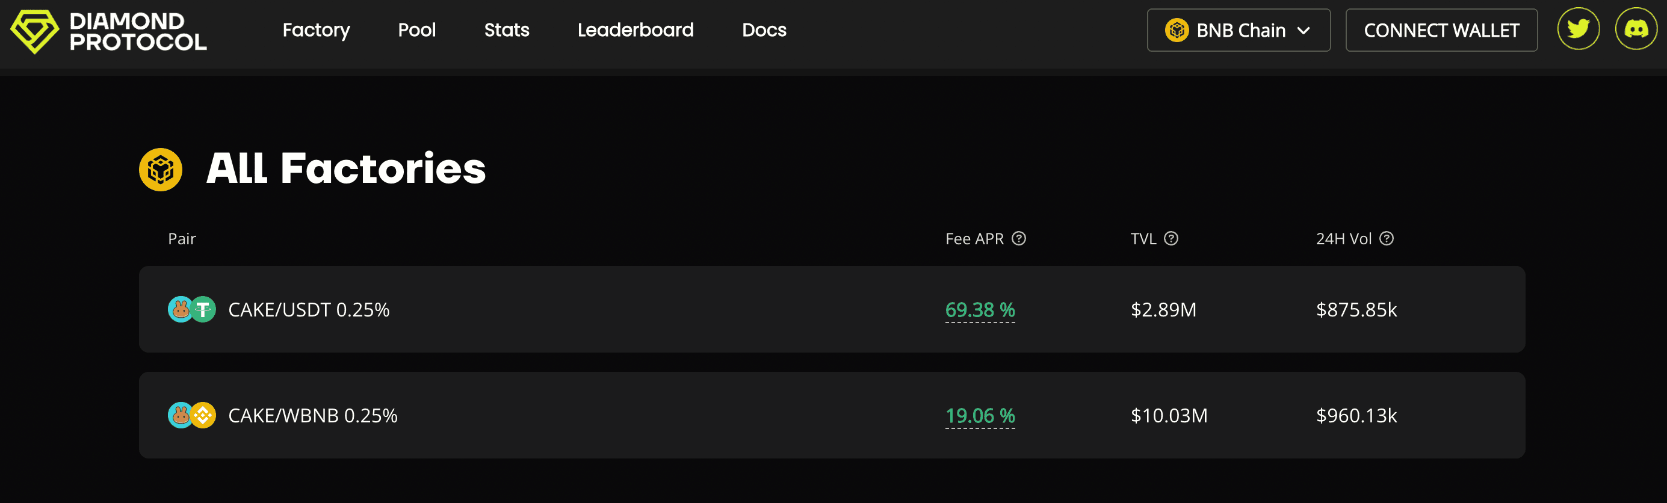This screenshot has height=503, width=1667.
Task: Go to the Pool page
Action: coord(416,31)
